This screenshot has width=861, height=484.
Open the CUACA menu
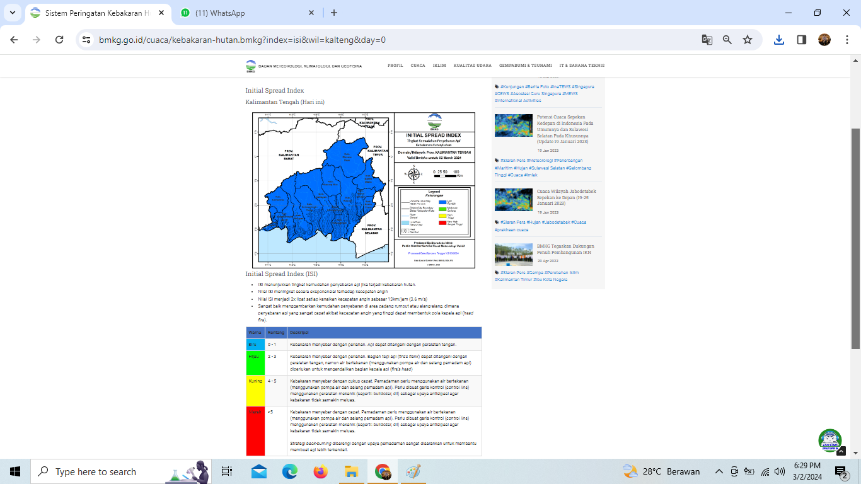click(x=418, y=66)
